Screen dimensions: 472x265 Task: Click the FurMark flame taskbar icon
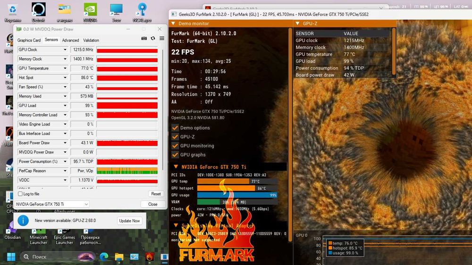pos(149,257)
